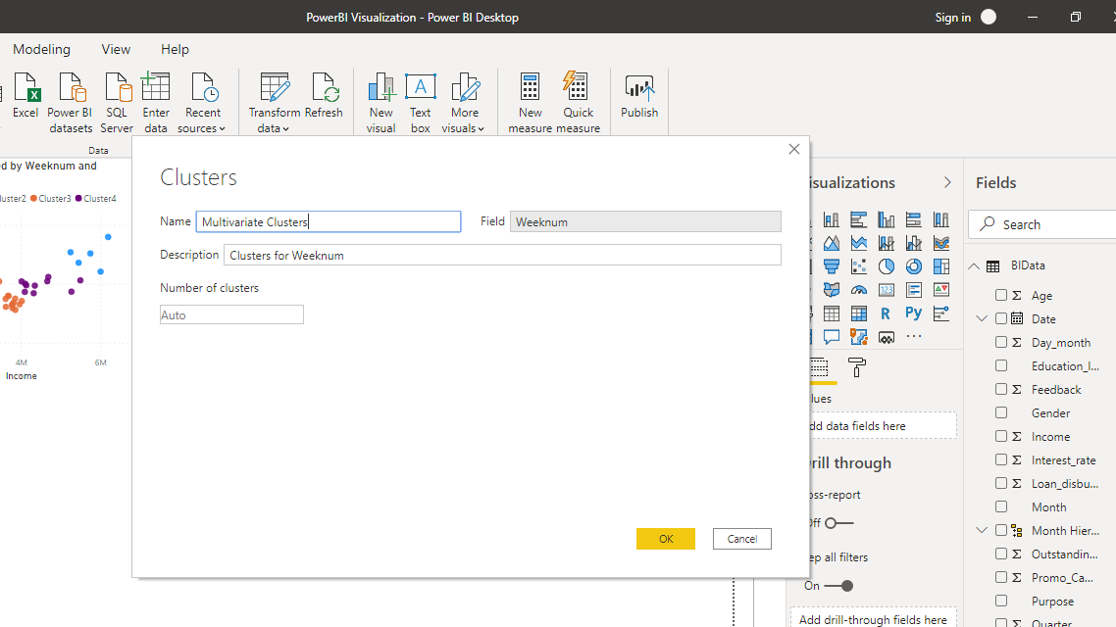
Task: Click the Fields Search box
Action: click(x=1042, y=224)
